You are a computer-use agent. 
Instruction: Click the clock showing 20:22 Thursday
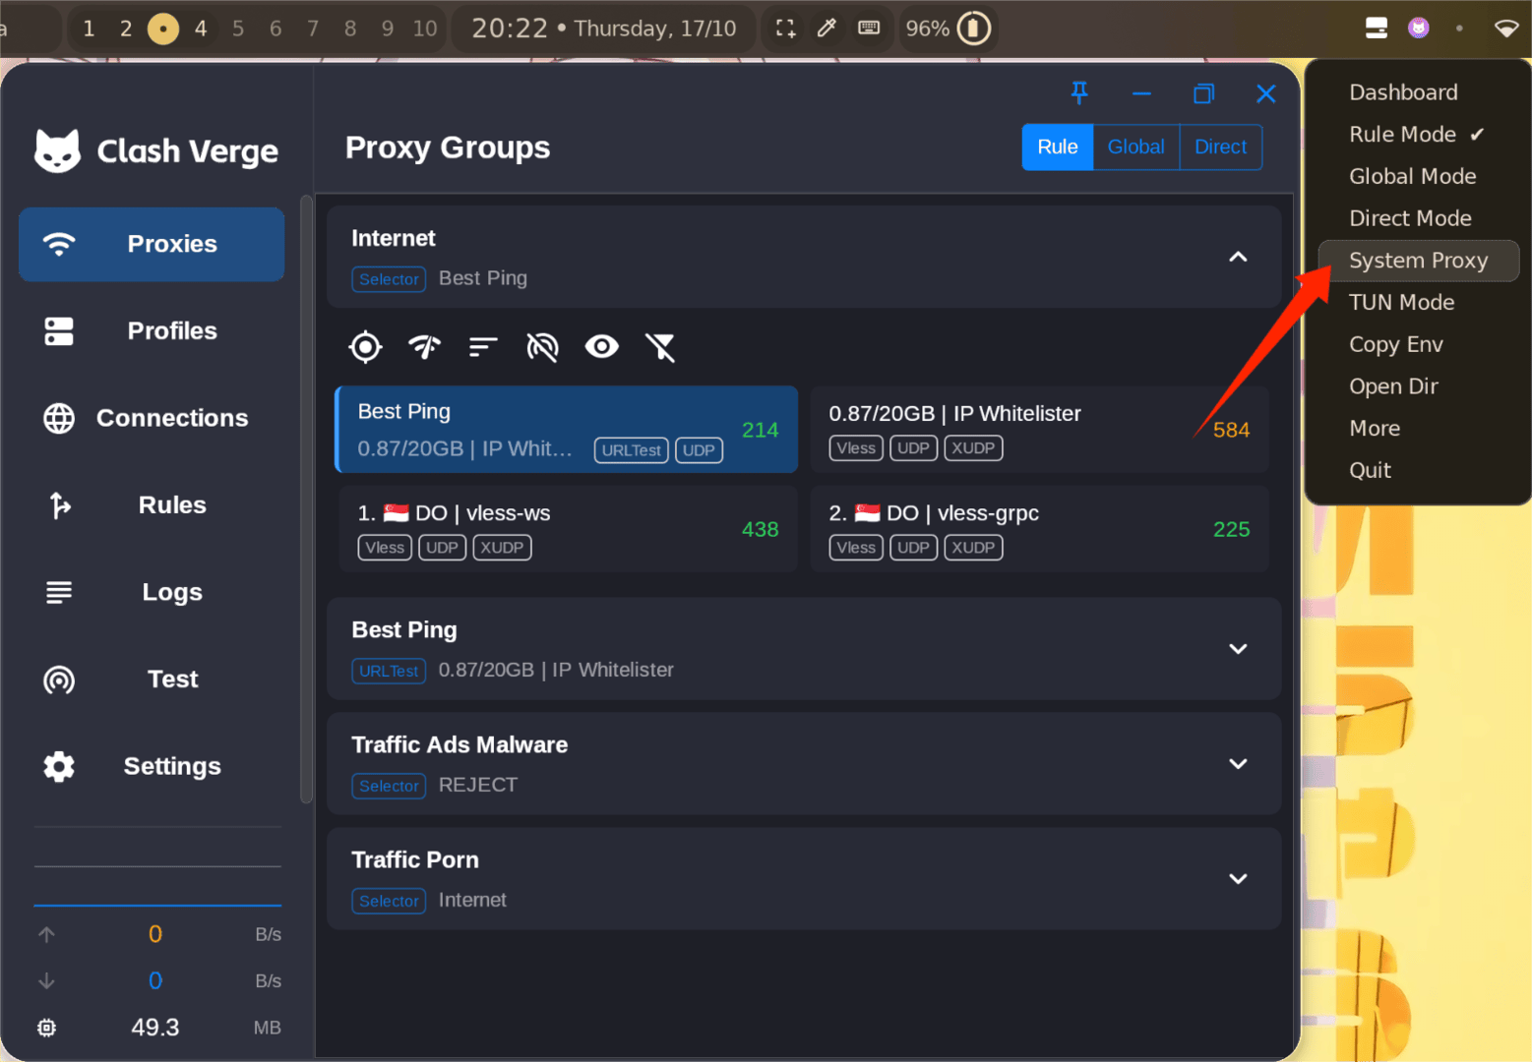(603, 29)
